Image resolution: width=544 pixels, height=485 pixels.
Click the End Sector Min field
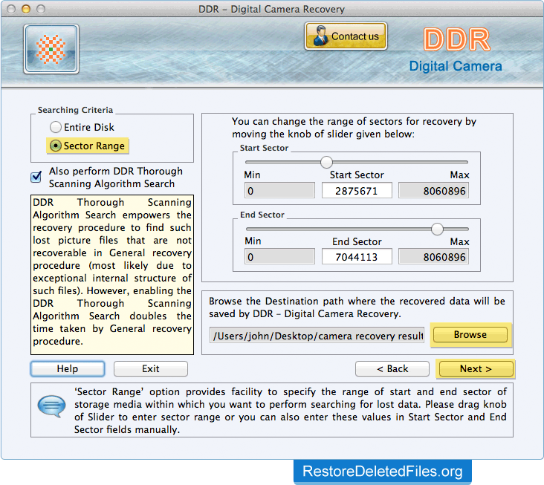pyautogui.click(x=279, y=257)
